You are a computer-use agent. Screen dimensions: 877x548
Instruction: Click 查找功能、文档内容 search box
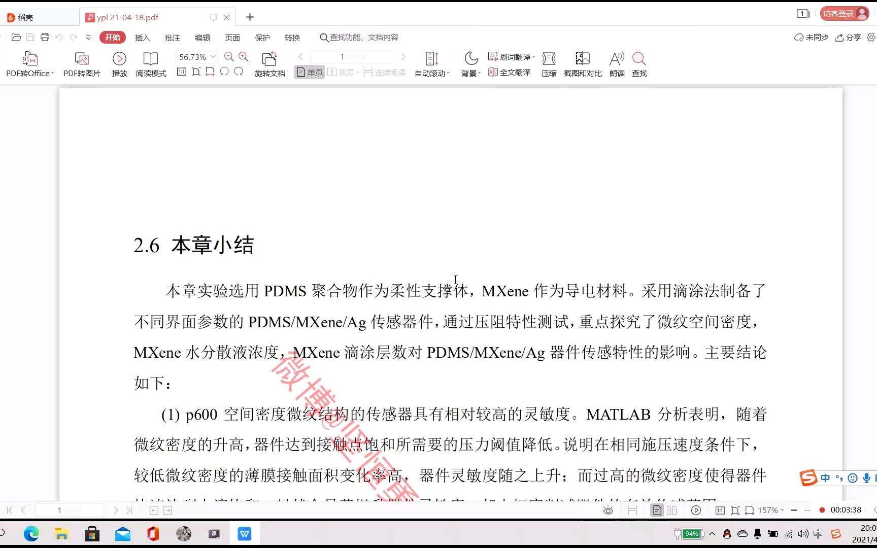359,38
